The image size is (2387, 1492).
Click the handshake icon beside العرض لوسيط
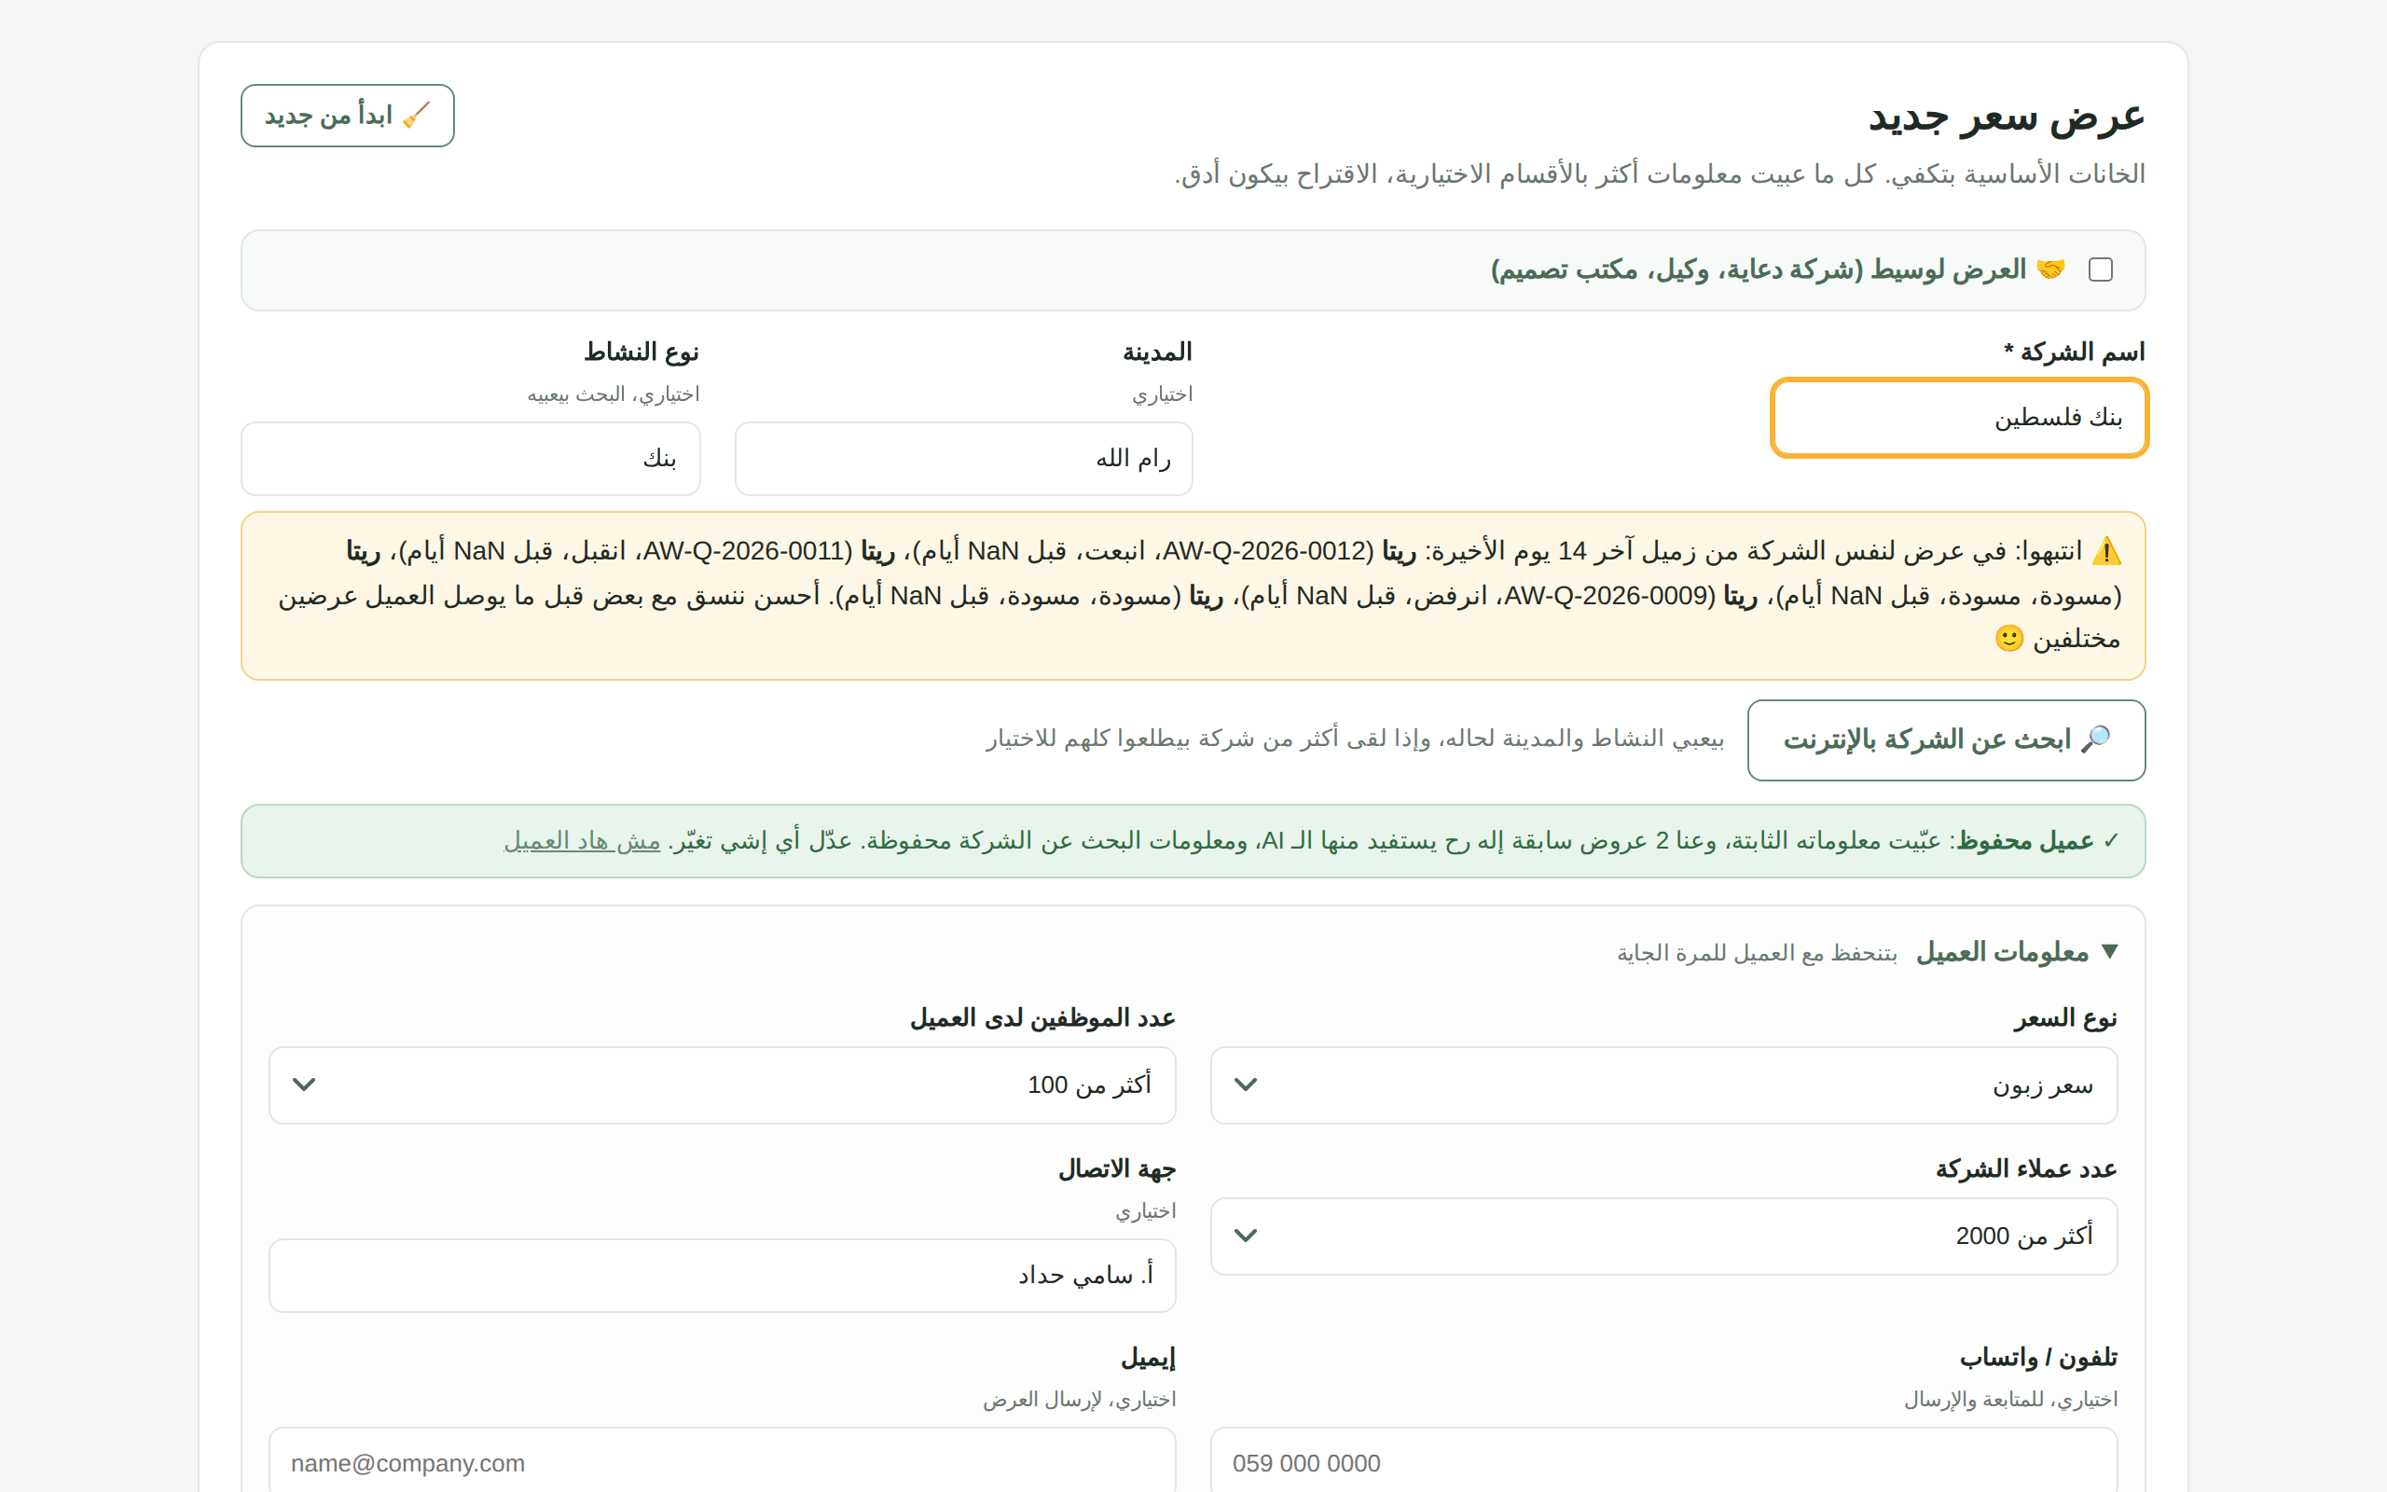(x=2050, y=269)
